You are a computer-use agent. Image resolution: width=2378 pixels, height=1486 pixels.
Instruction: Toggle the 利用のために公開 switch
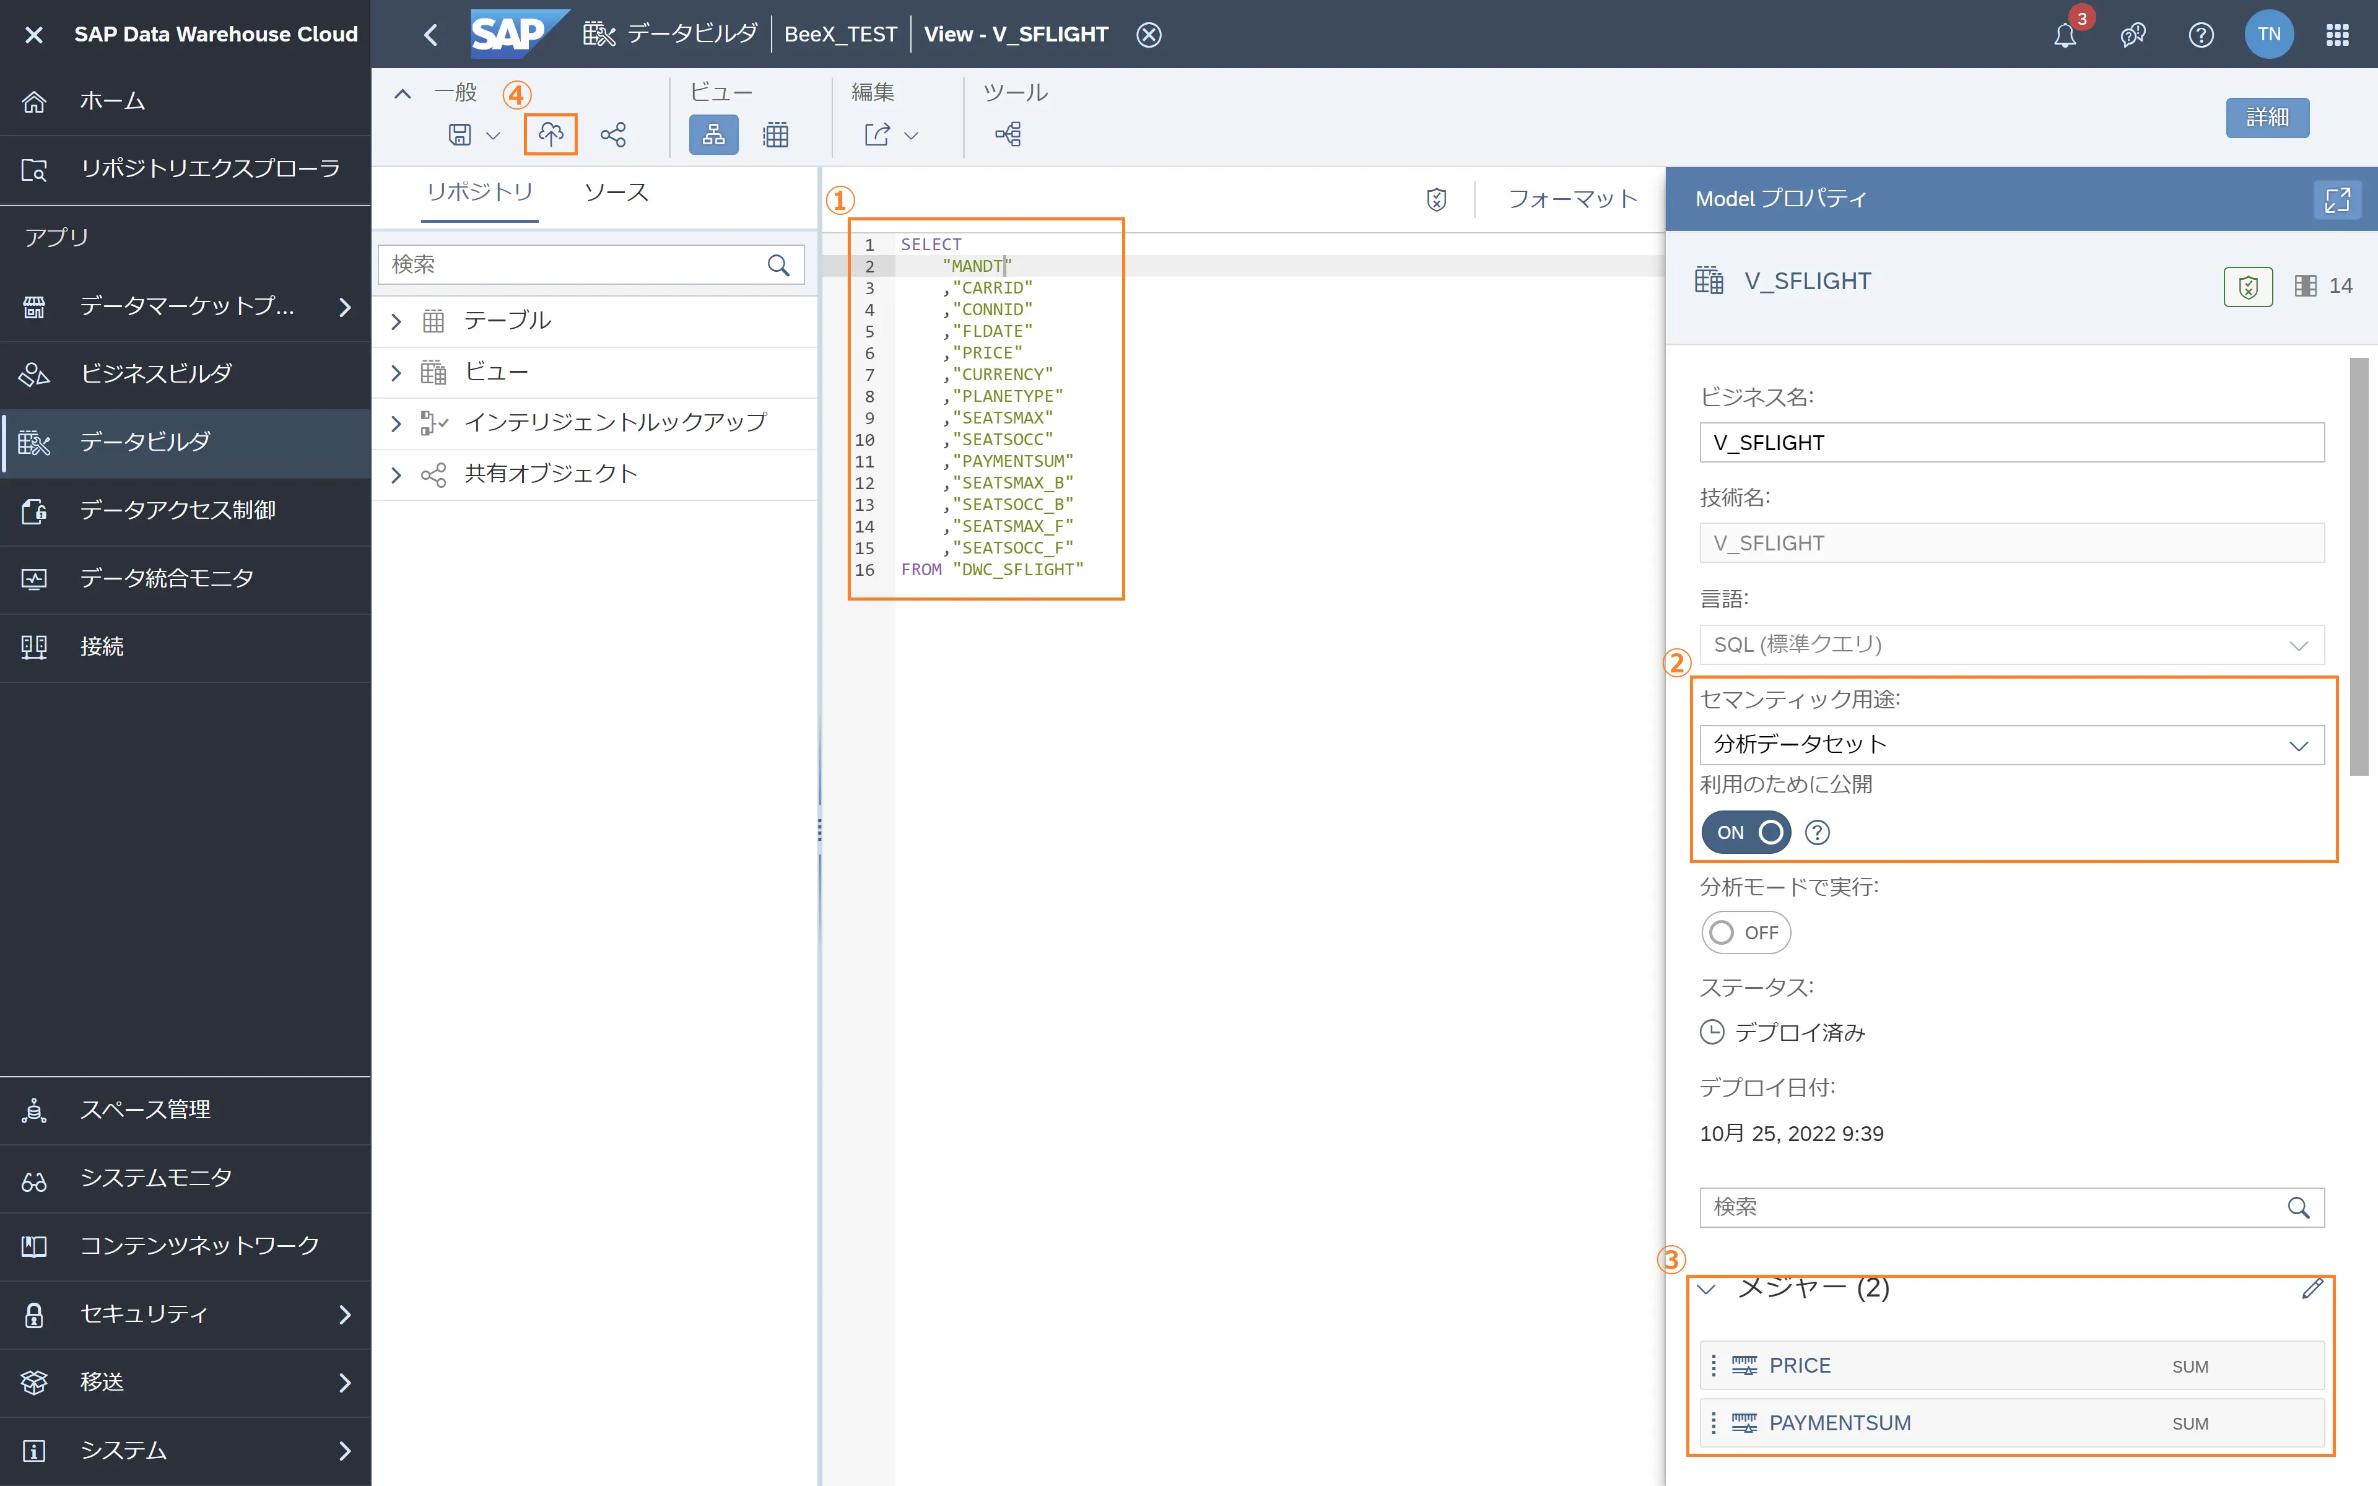(1746, 832)
